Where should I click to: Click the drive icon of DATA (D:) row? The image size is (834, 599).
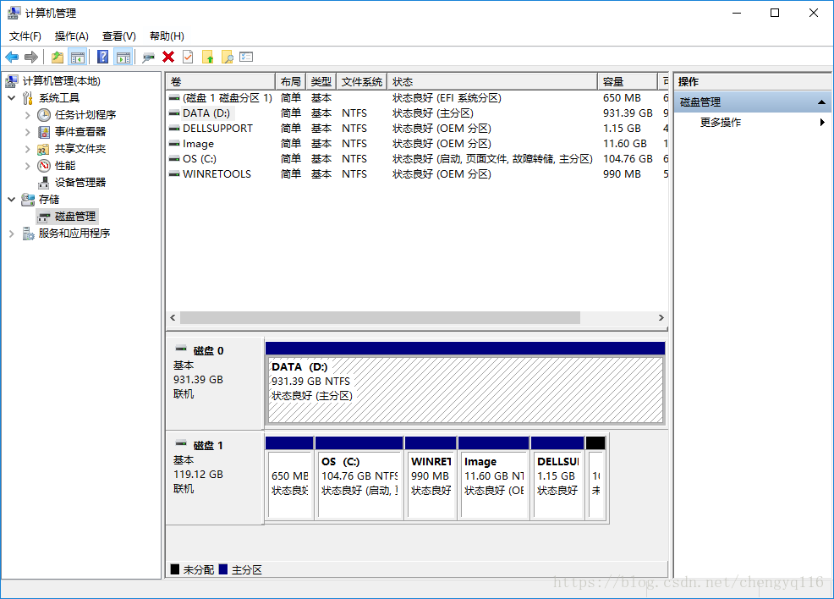click(174, 113)
